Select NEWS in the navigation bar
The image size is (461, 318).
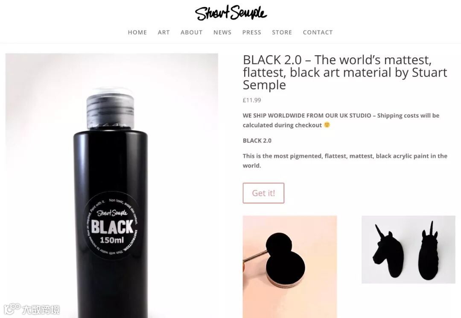(x=222, y=32)
